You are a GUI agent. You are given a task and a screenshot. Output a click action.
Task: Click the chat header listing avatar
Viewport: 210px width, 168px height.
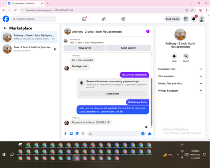pos(68,31)
